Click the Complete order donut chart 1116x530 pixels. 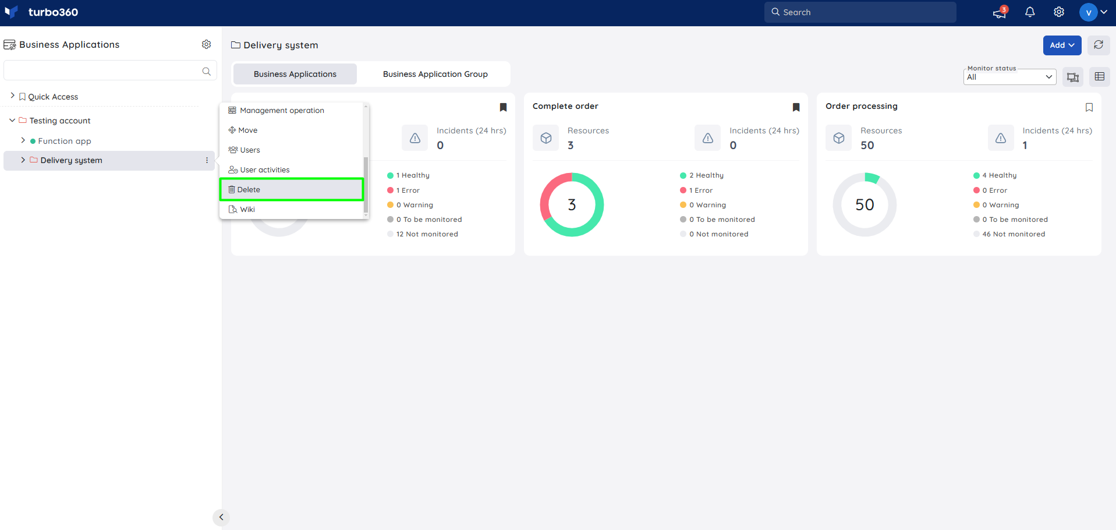pos(572,204)
